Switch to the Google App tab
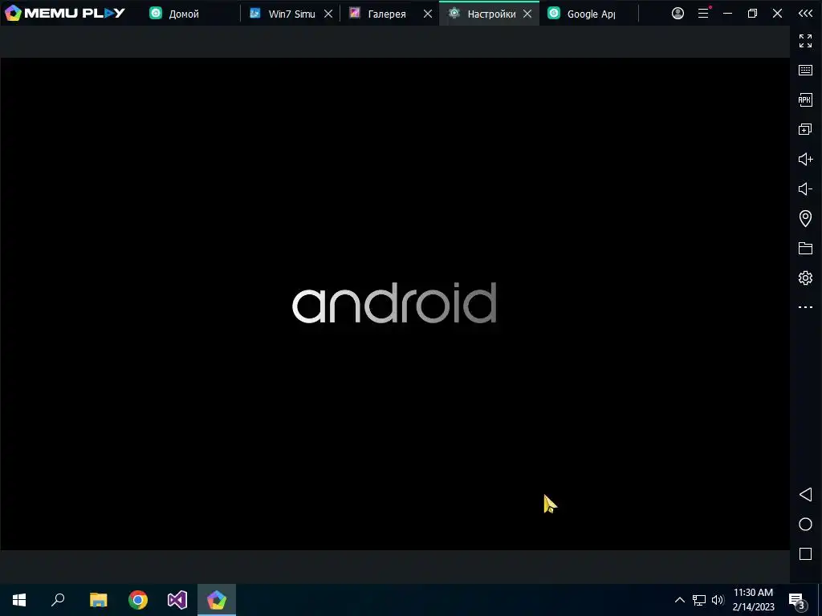 [589, 14]
